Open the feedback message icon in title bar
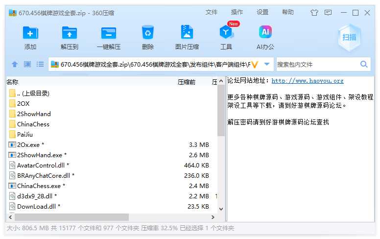This screenshot has height=239, width=380. (x=328, y=12)
